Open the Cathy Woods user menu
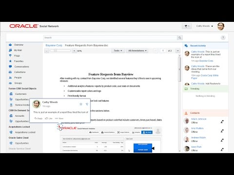234x175 pixels. point(204,26)
